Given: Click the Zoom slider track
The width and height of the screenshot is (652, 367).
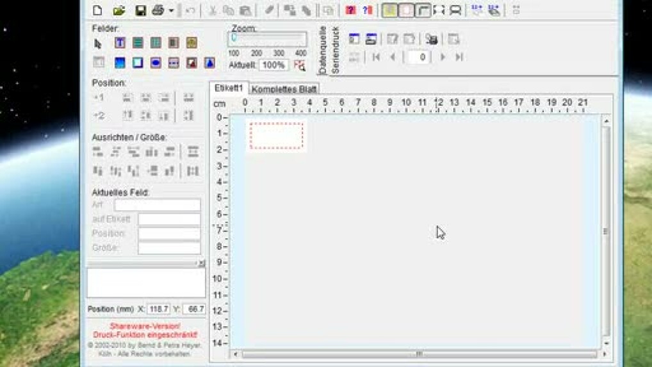Looking at the screenshot, I should point(268,39).
